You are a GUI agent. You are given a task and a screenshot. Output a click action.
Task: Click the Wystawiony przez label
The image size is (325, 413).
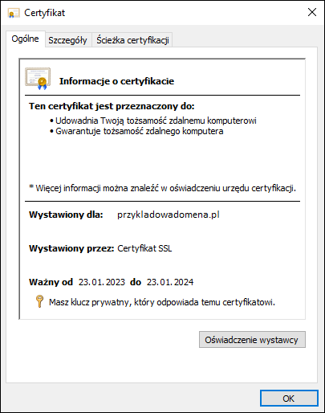[71, 248]
